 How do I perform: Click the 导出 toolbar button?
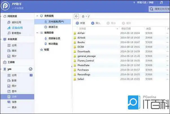[x=111, y=23]
